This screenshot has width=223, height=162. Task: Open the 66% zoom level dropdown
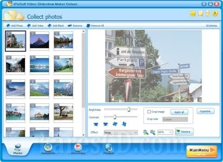coord(165,132)
